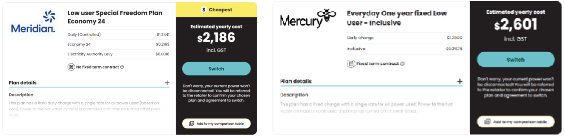The image size is (565, 137).
Task: Expand Meridian Plan details with plus sign
Action: pyautogui.click(x=167, y=83)
